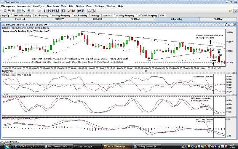The height and width of the screenshot is (149, 238).
Task: Click the eraser tool icon
Action: pyautogui.click(x=69, y=11)
